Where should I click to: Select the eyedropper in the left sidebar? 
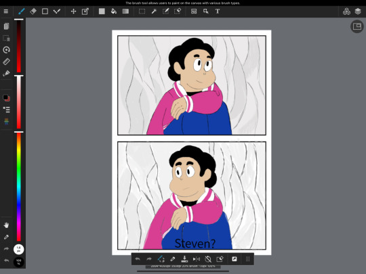[6, 237]
